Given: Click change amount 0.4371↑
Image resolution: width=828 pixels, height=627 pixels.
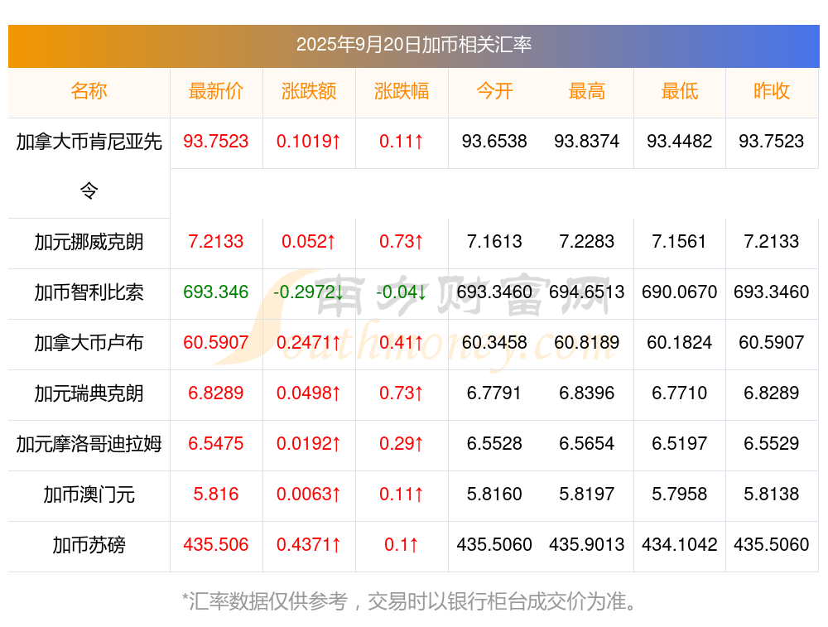Looking at the screenshot, I should coord(309,545).
